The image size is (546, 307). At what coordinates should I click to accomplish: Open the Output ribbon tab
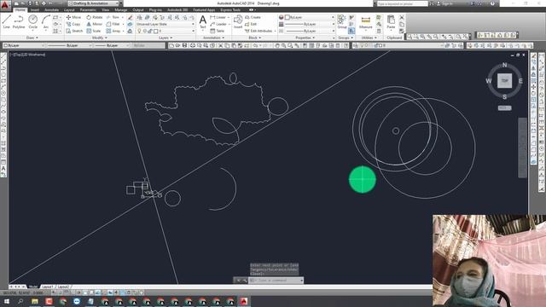[x=138, y=9]
